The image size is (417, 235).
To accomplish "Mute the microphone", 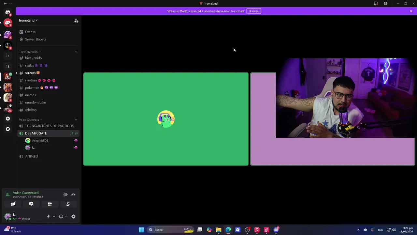I will pyautogui.click(x=49, y=216).
